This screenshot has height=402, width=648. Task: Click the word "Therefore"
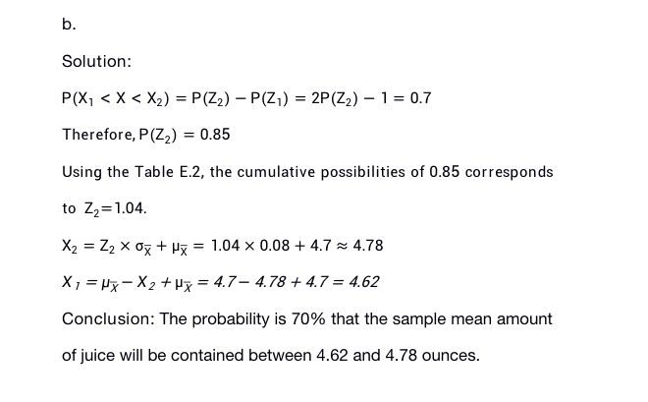click(x=94, y=135)
